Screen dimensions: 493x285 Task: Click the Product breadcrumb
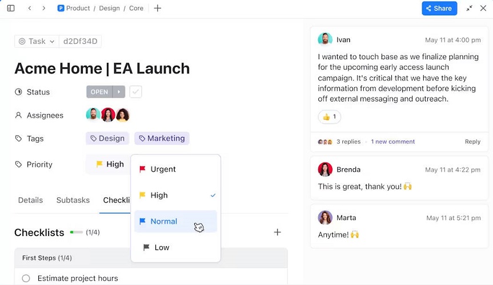coord(78,8)
